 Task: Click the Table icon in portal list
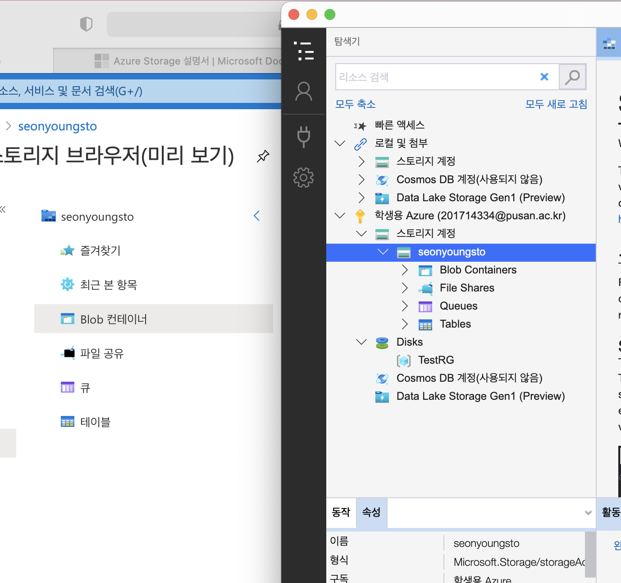[x=68, y=421]
